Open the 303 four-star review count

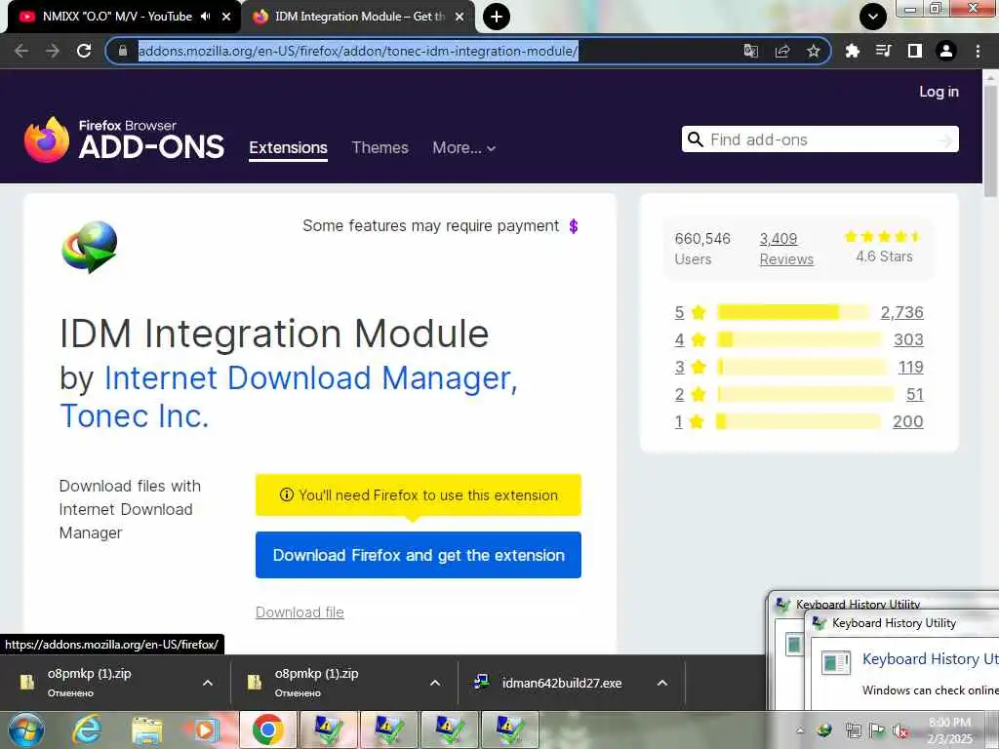908,339
